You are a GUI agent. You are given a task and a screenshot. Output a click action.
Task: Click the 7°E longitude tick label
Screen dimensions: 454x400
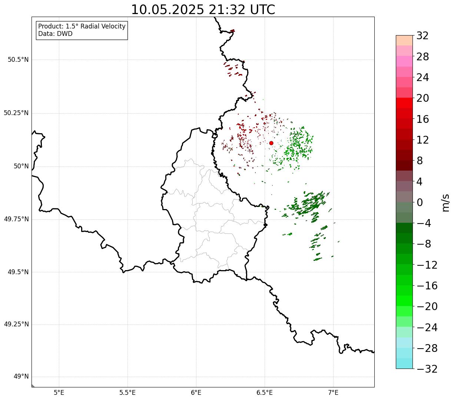point(333,393)
